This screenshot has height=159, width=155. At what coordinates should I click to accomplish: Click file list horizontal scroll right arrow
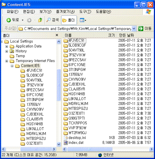151,149
